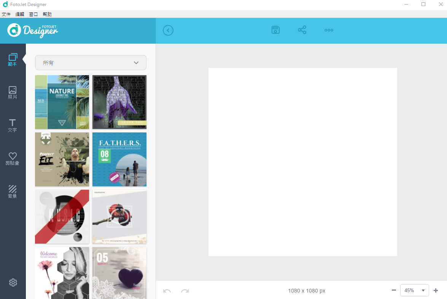Open the 照片 photos panel

pos(13,93)
